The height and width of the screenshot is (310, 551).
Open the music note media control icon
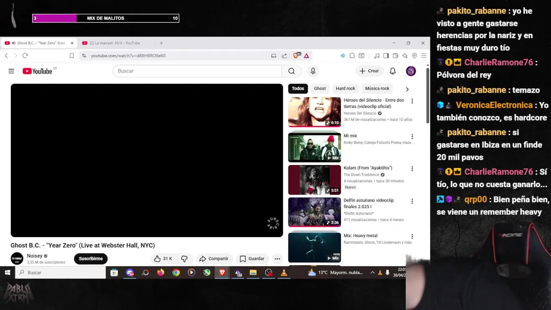pyautogui.click(x=377, y=56)
